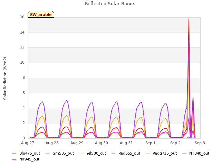Viewport: 221px width, 166px height.
Task: Click the Sep 2 x-axis tick label
Action: [175, 143]
